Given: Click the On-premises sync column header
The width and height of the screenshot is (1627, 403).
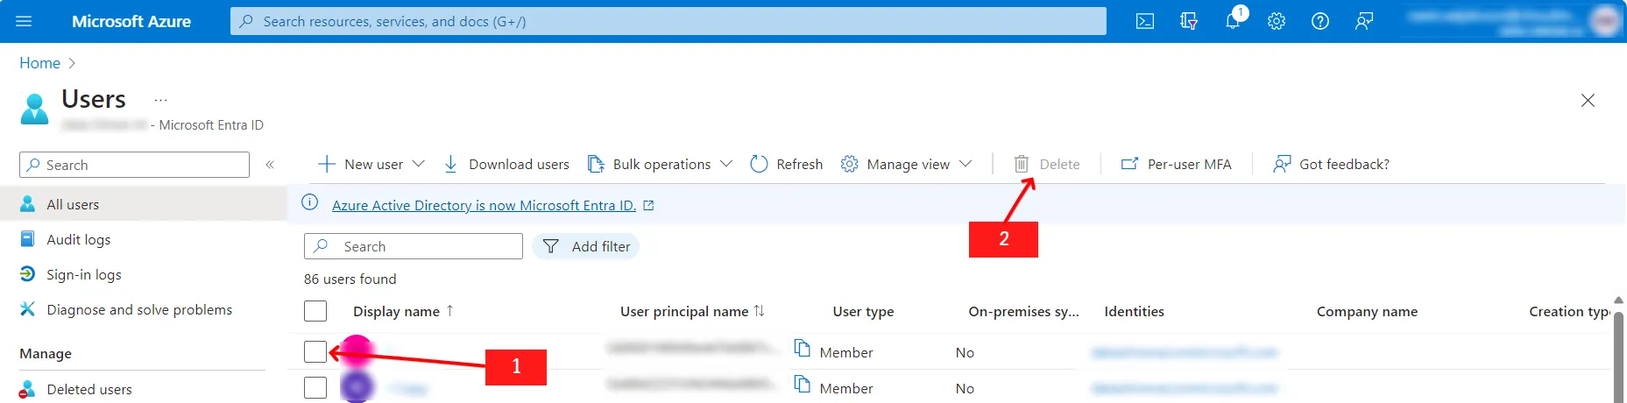Looking at the screenshot, I should pos(1023,311).
